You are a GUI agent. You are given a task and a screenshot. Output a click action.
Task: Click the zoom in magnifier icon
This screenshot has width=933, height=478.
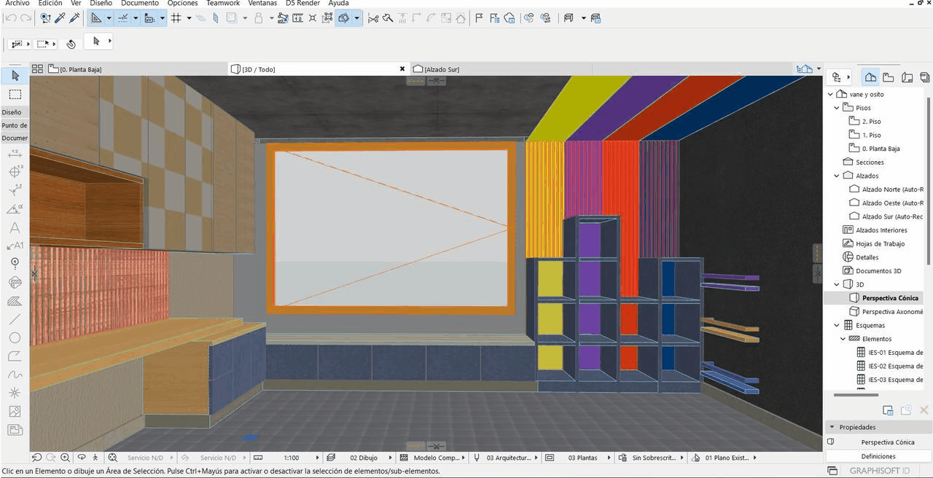click(66, 458)
